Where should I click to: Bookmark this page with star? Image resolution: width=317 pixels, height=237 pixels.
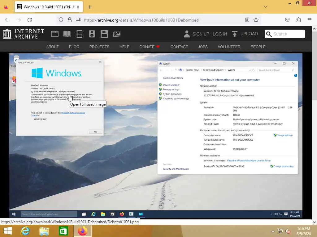tap(256, 20)
